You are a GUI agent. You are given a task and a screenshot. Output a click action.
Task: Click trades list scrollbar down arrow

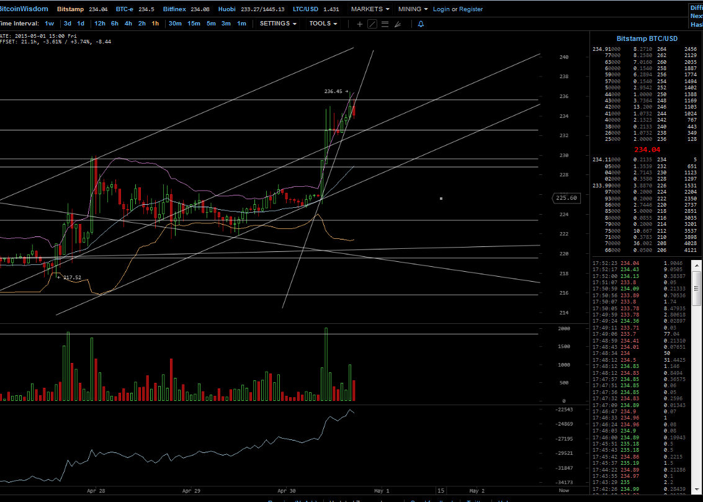[696, 489]
